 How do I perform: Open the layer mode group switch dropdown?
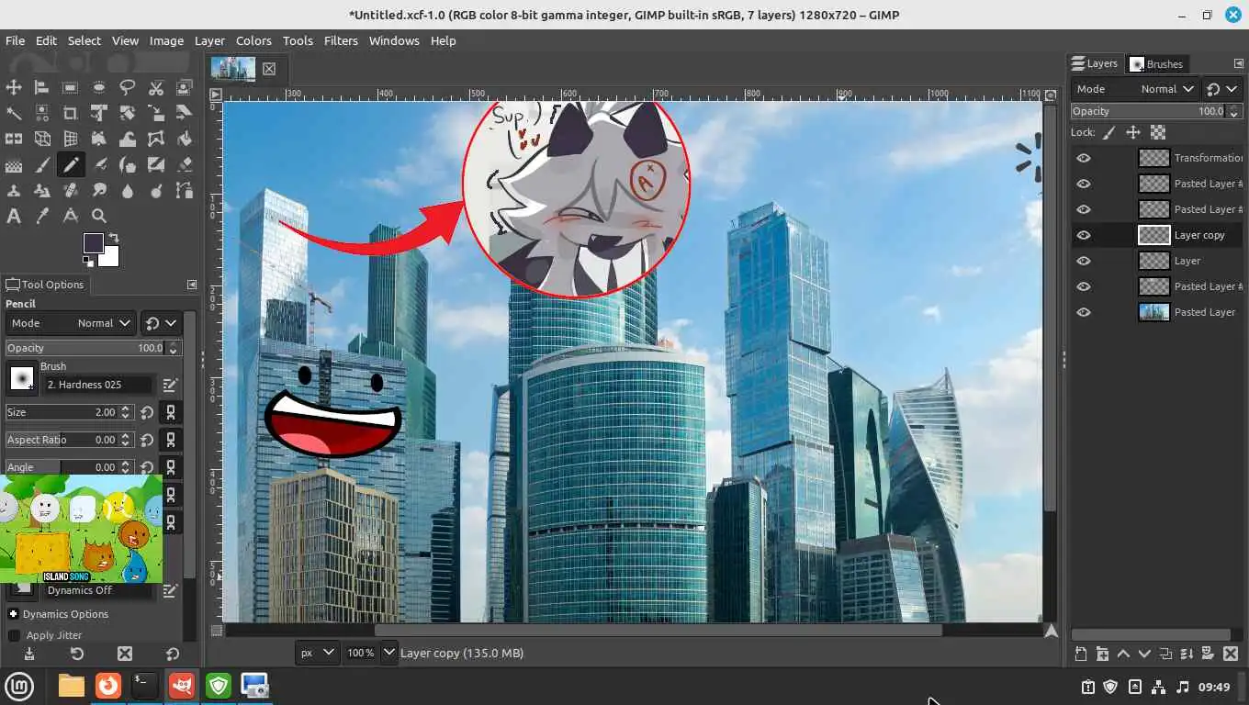pos(1222,89)
